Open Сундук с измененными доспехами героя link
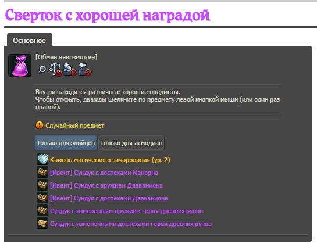 tap(131, 224)
